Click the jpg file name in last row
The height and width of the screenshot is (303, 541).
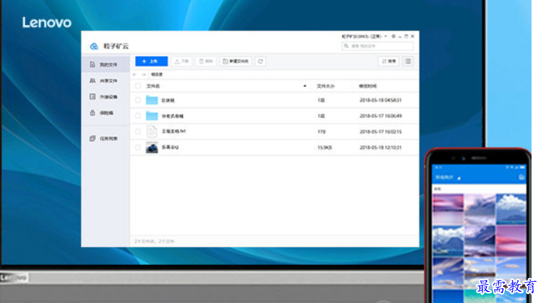tap(170, 147)
